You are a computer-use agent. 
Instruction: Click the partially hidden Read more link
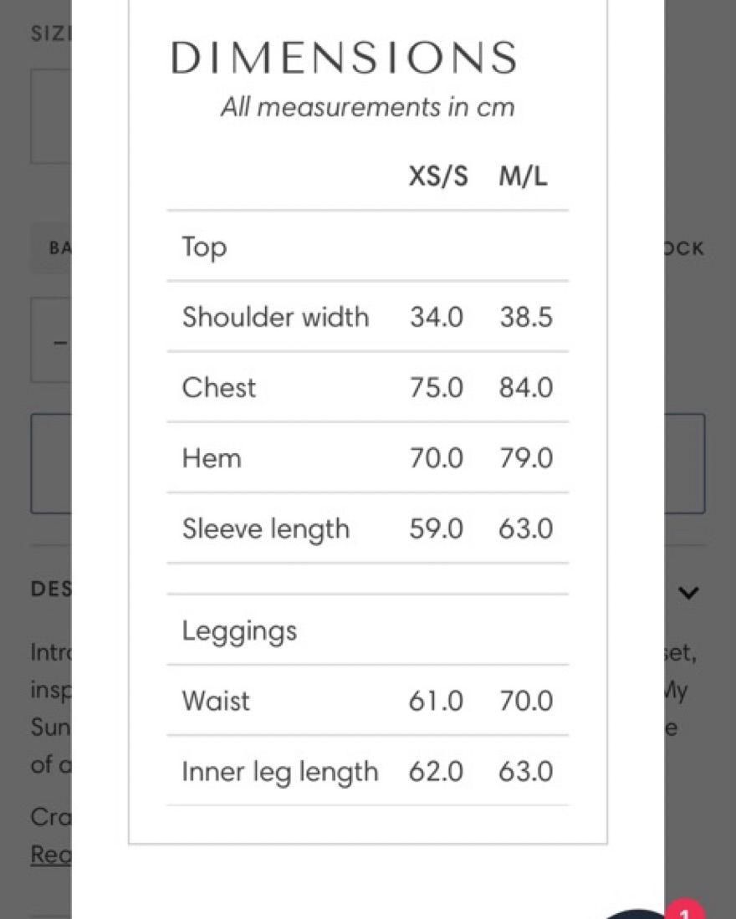[x=50, y=854]
